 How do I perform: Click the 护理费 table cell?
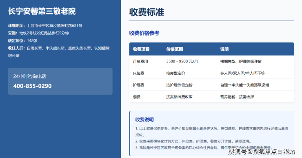pos(138,85)
